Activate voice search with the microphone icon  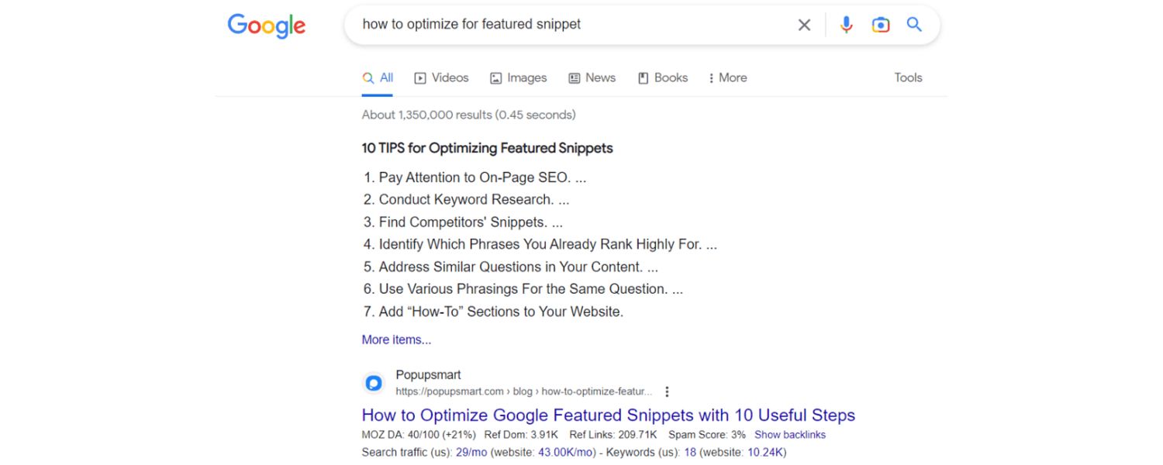tap(845, 24)
